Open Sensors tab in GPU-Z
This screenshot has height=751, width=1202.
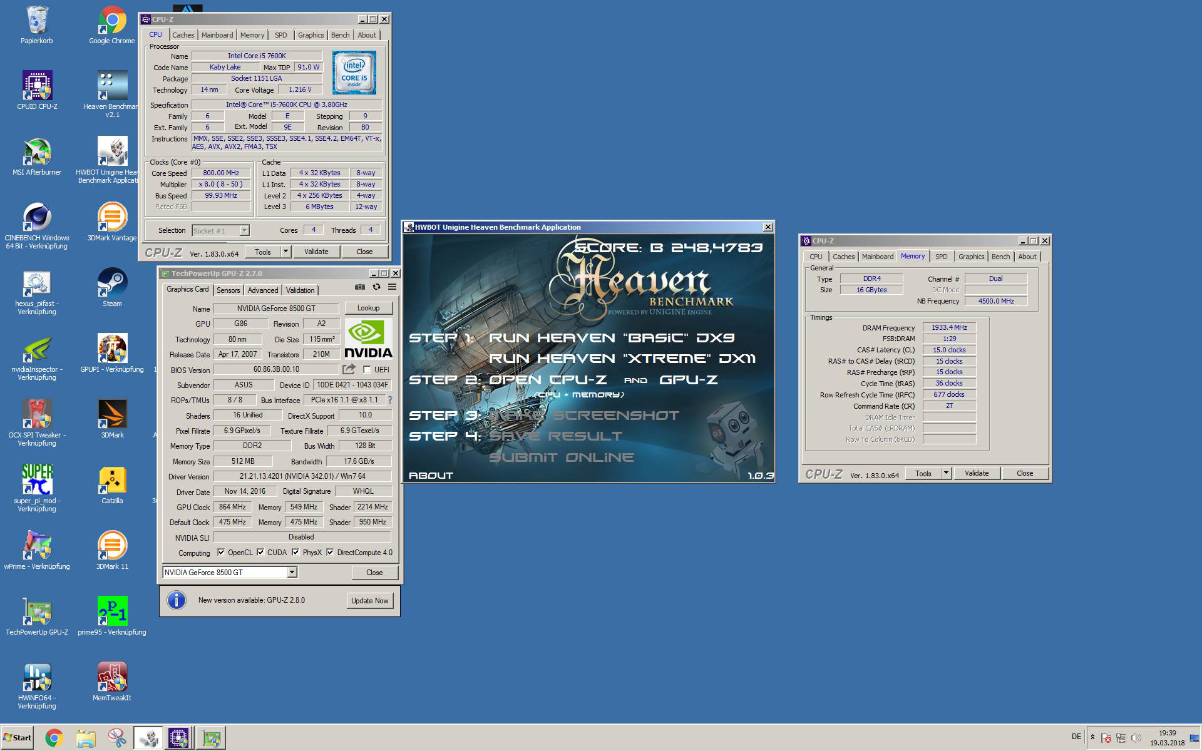click(228, 290)
